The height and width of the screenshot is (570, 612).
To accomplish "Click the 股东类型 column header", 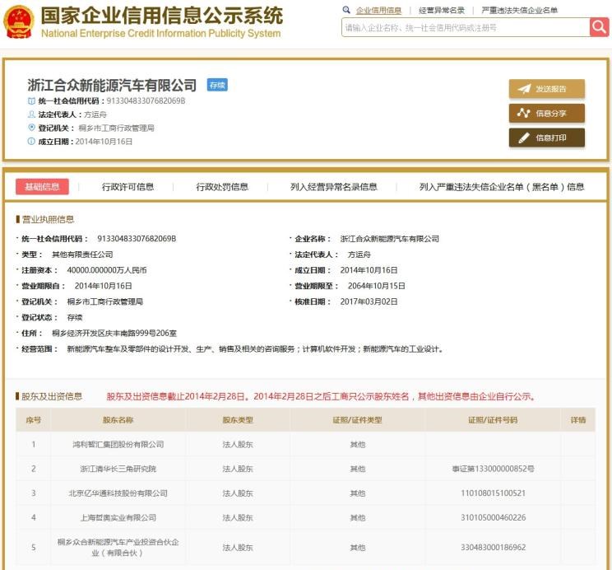I will [x=238, y=420].
